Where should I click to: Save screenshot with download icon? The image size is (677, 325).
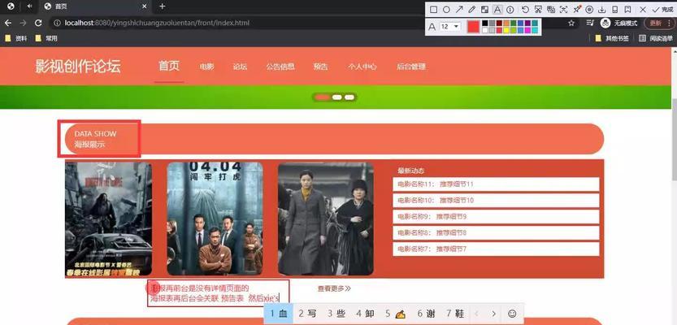602,10
